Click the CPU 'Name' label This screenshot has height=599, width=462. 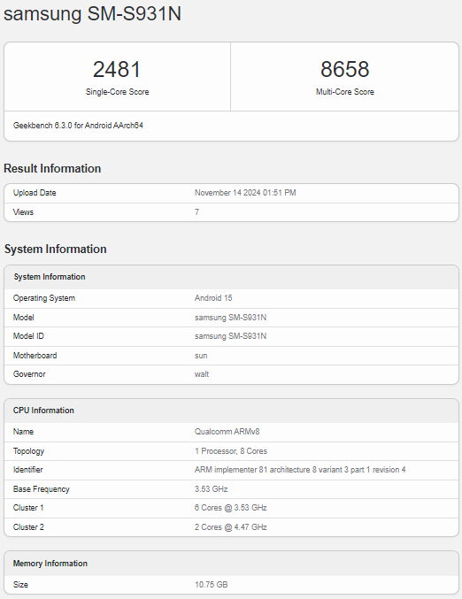(x=23, y=432)
